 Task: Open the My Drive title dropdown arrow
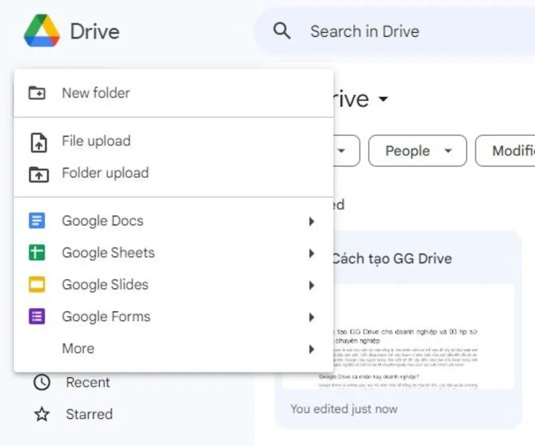[x=383, y=99]
